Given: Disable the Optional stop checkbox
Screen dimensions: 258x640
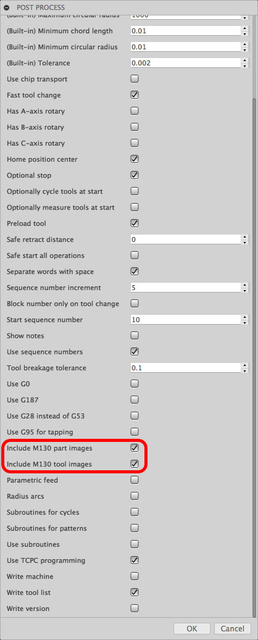Looking at the screenshot, I should pyautogui.click(x=135, y=175).
